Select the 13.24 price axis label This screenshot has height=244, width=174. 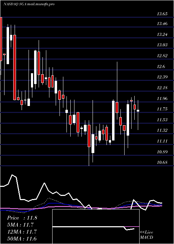click(x=162, y=35)
